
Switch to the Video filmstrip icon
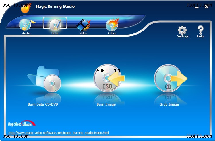coord(83,25)
